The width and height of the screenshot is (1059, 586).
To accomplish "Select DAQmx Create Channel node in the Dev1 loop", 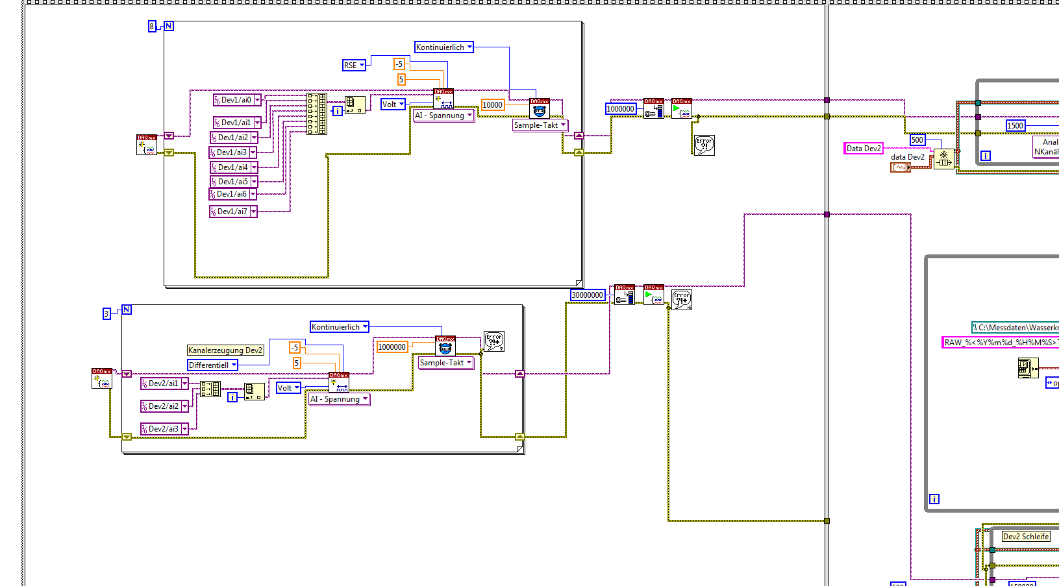I will (x=443, y=99).
